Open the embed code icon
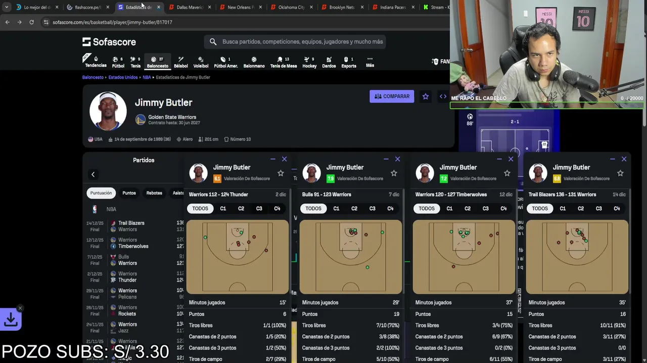Image resolution: width=647 pixels, height=363 pixels. 443,96
